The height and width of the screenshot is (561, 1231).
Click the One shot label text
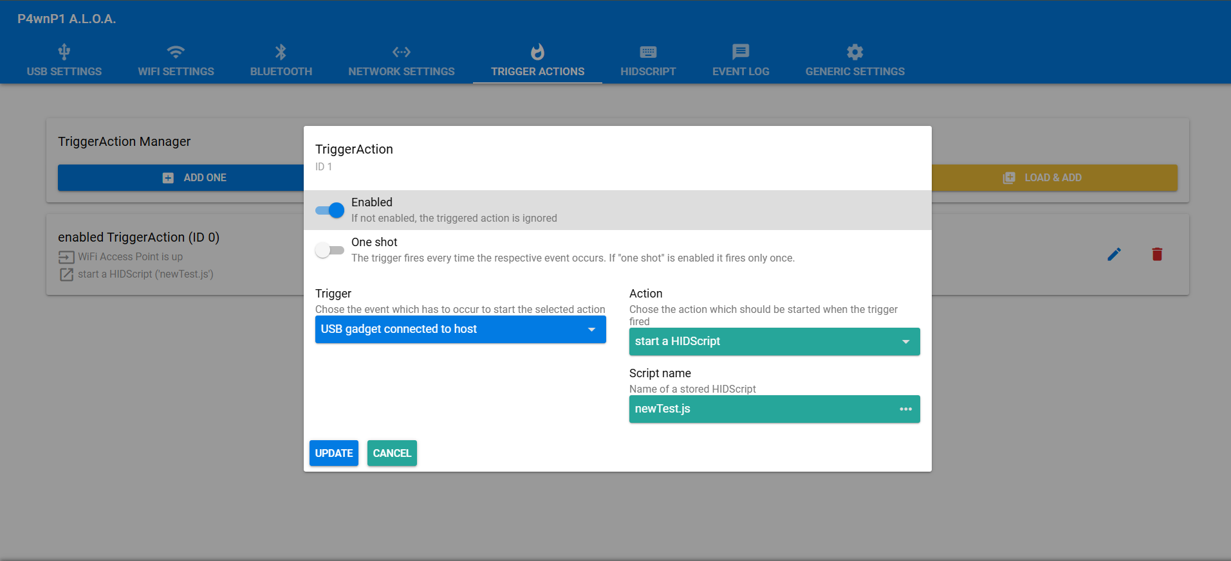click(375, 242)
